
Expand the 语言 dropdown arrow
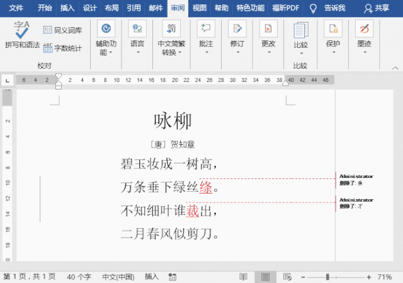coord(138,52)
